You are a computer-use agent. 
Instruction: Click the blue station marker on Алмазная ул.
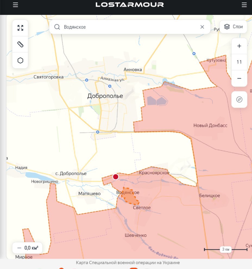tap(110, 86)
